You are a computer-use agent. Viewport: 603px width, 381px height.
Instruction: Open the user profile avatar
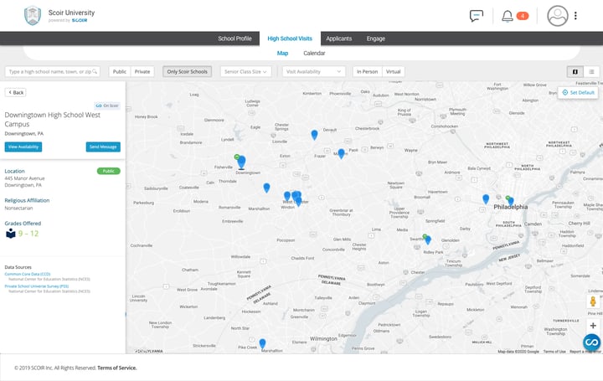click(x=557, y=15)
